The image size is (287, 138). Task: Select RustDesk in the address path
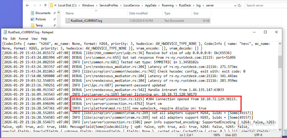pyautogui.click(x=185, y=5)
